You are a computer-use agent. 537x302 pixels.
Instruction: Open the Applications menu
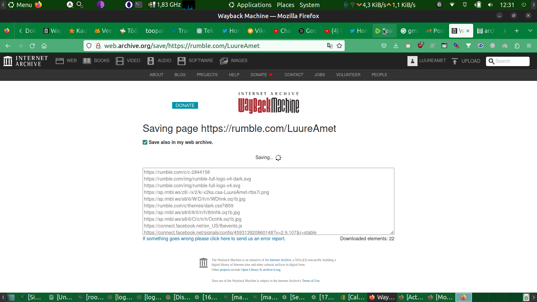coord(250,5)
